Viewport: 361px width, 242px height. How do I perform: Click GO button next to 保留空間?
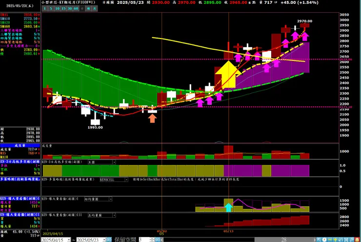tap(158, 240)
